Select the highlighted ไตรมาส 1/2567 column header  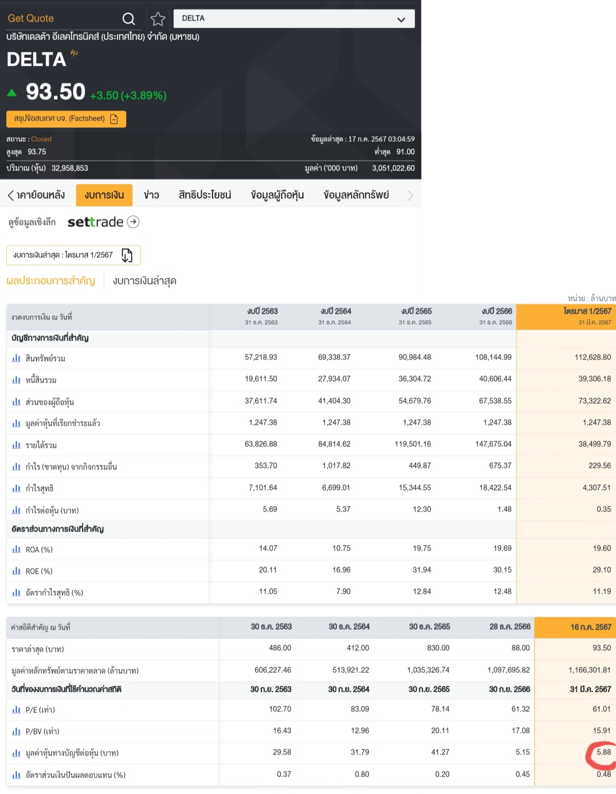click(x=566, y=316)
